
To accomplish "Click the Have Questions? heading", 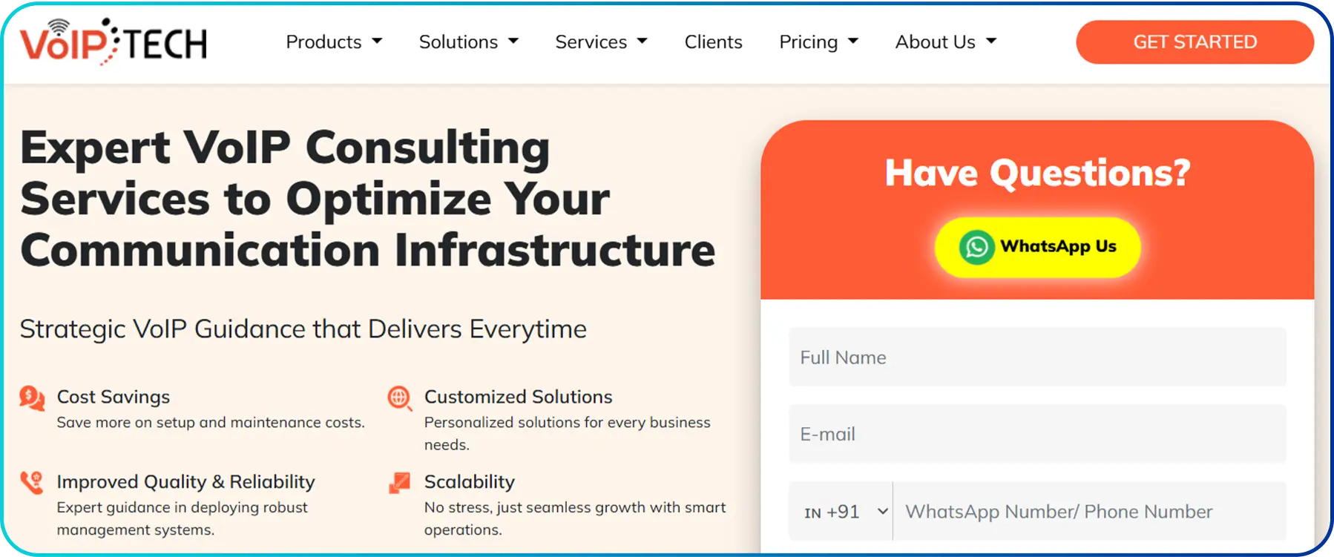I will click(x=1037, y=174).
